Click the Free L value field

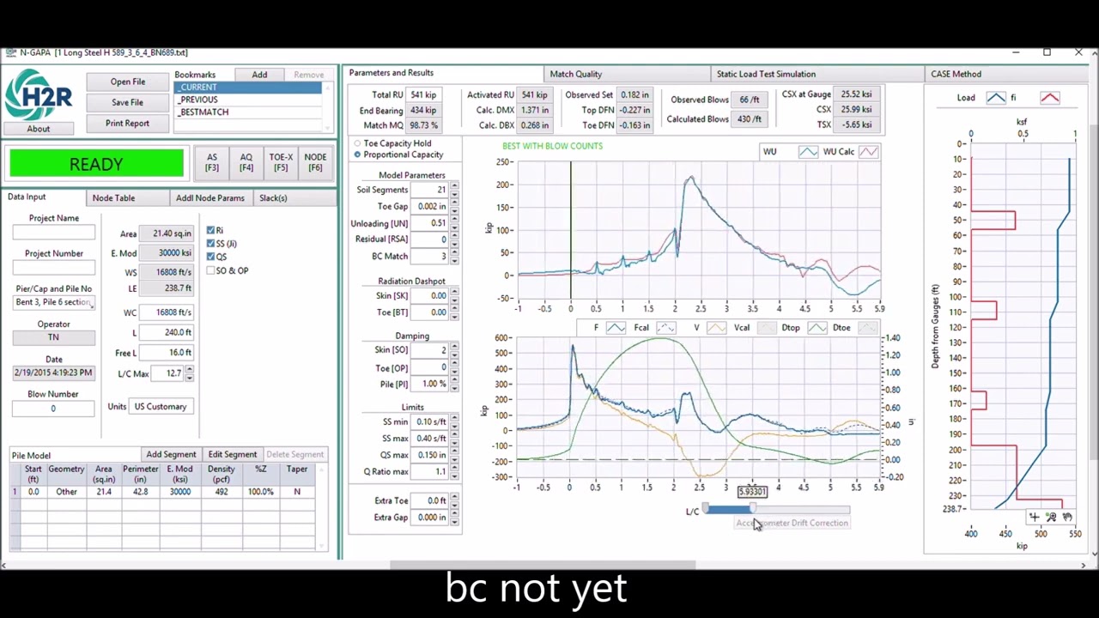167,353
